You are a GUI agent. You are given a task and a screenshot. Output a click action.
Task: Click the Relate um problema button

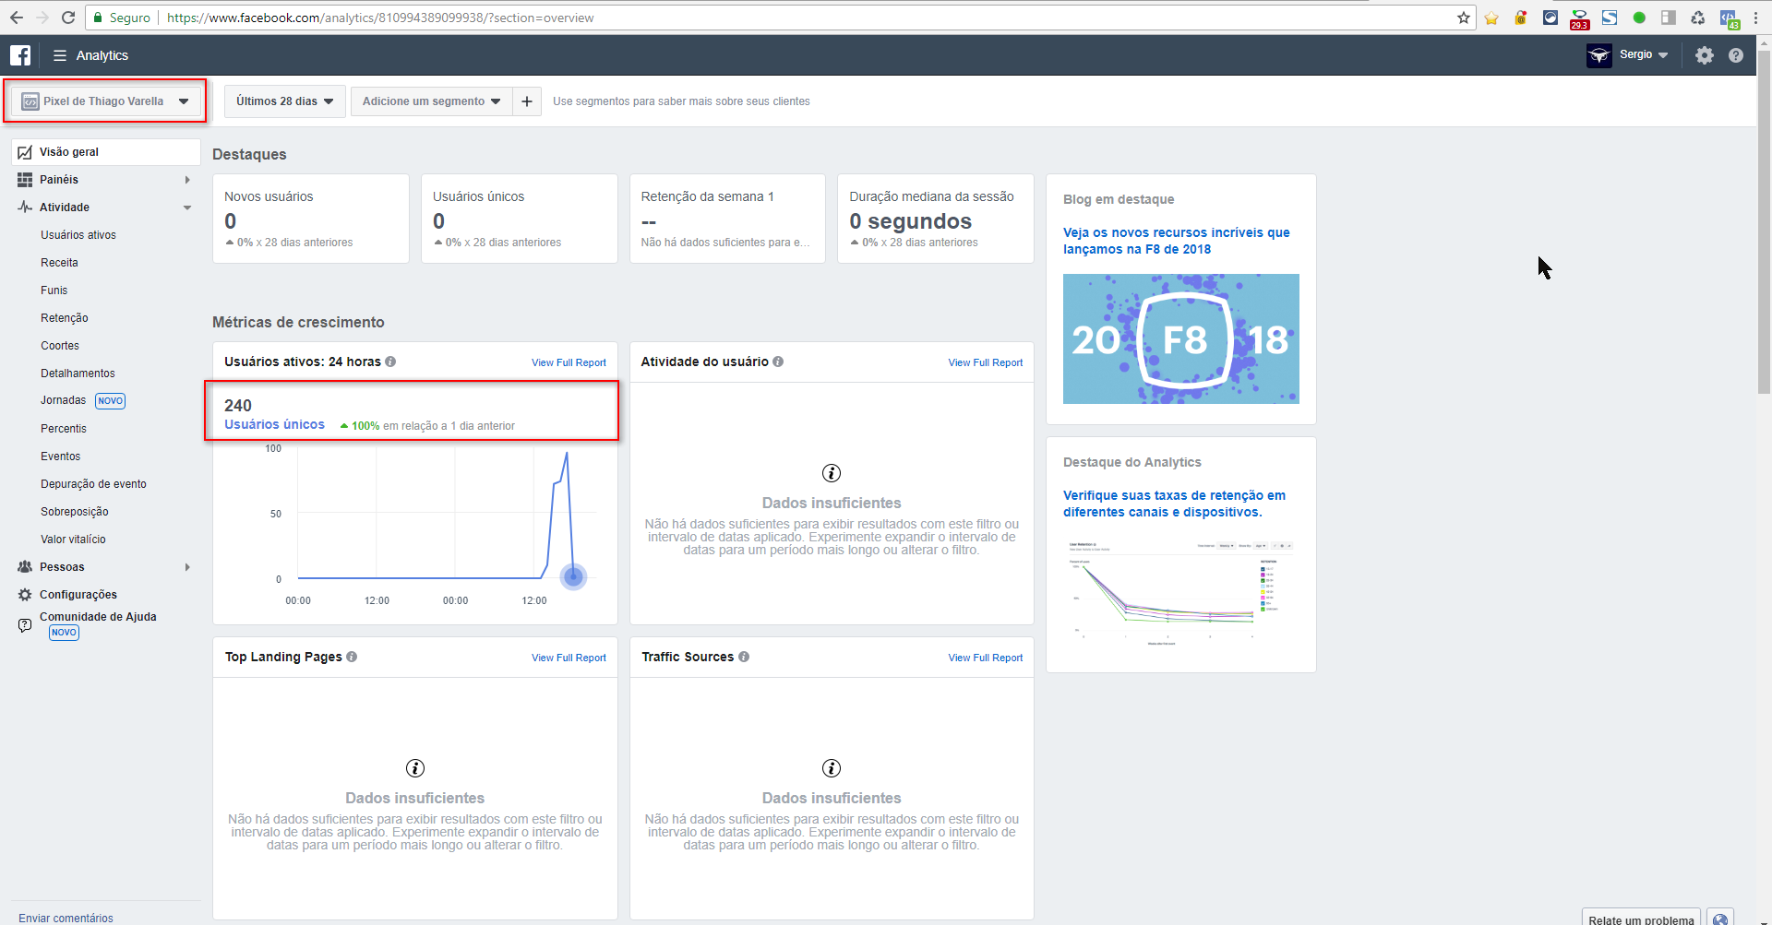pos(1641,919)
